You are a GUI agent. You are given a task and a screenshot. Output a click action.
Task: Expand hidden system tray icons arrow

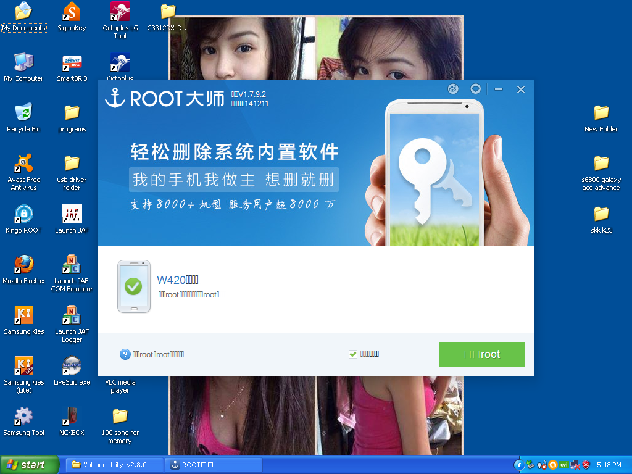pos(519,465)
